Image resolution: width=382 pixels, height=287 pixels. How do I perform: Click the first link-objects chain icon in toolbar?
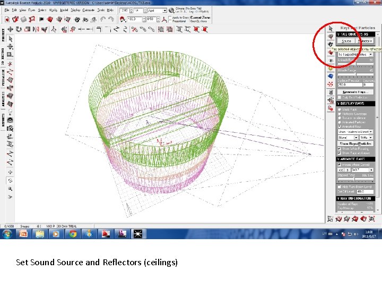pos(143,30)
